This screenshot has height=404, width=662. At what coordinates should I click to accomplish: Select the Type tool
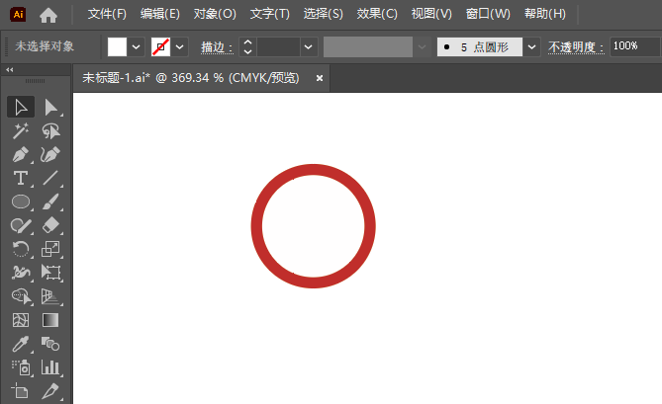pos(21,178)
